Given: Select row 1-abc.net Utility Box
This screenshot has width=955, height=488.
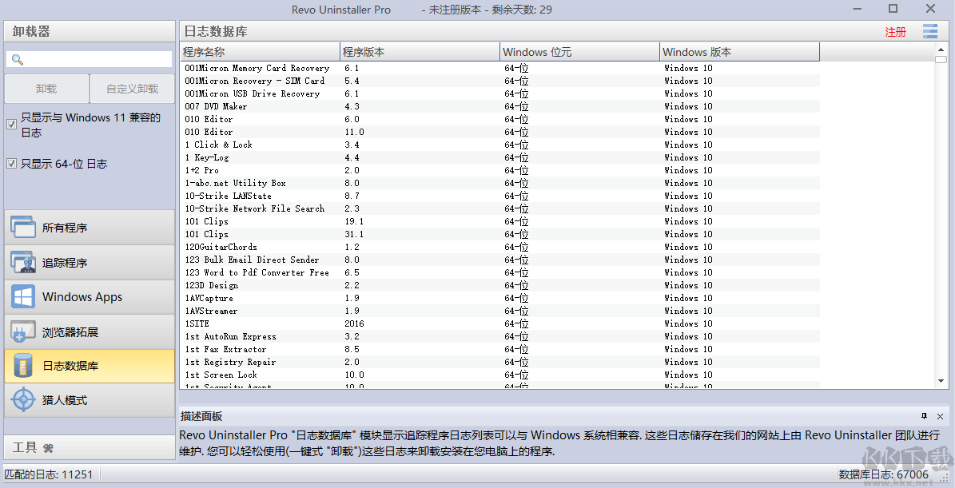Looking at the screenshot, I should [500, 183].
